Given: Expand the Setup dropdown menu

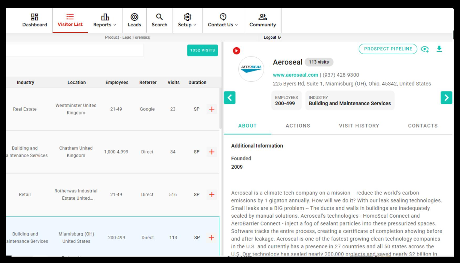Looking at the screenshot, I should [187, 20].
